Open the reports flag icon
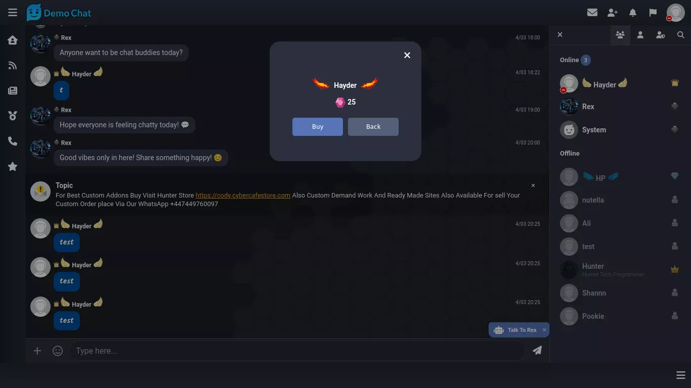The width and height of the screenshot is (691, 388). click(653, 13)
